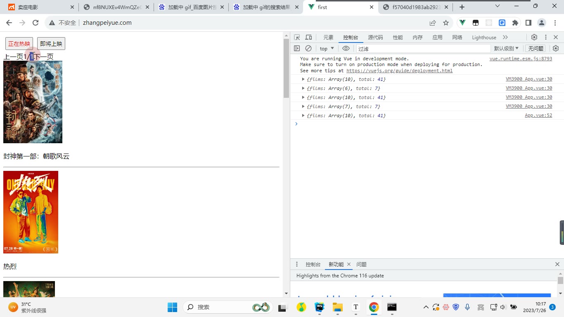The height and width of the screenshot is (317, 564).
Task: Open DevTools customize three-dot menu
Action: (545, 37)
